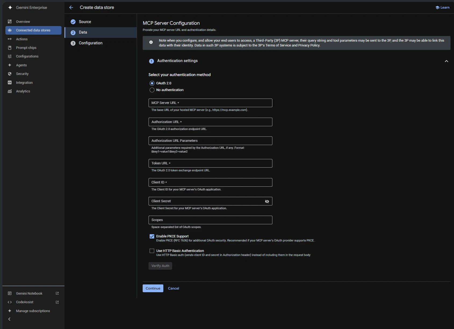
Task: Collapse the Authentication settings section chevron
Action: coord(446,61)
